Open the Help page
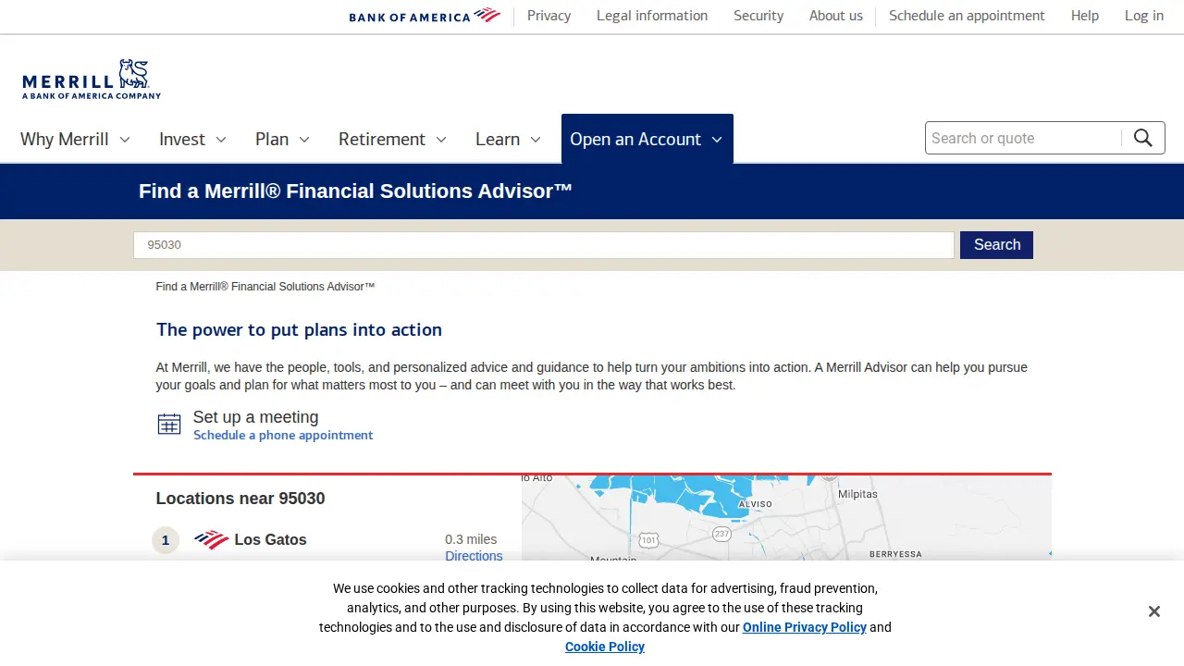Screen dimensions: 1184x666 click(x=1085, y=16)
